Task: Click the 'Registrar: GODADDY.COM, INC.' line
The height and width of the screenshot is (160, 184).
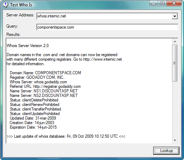Action: [37, 77]
